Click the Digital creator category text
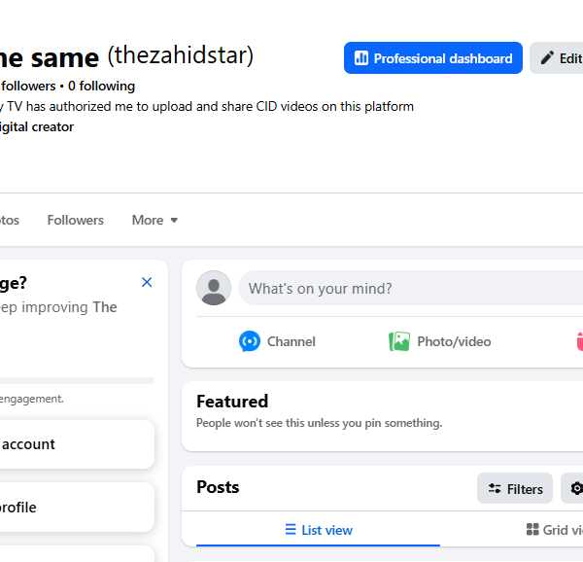The width and height of the screenshot is (583, 562). 37,126
